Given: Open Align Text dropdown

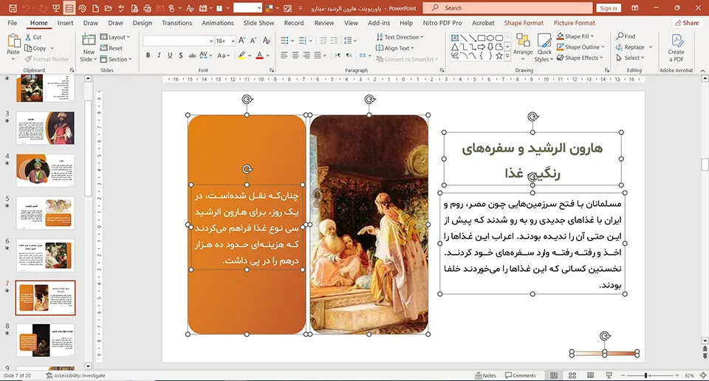Looking at the screenshot, I should coord(394,48).
